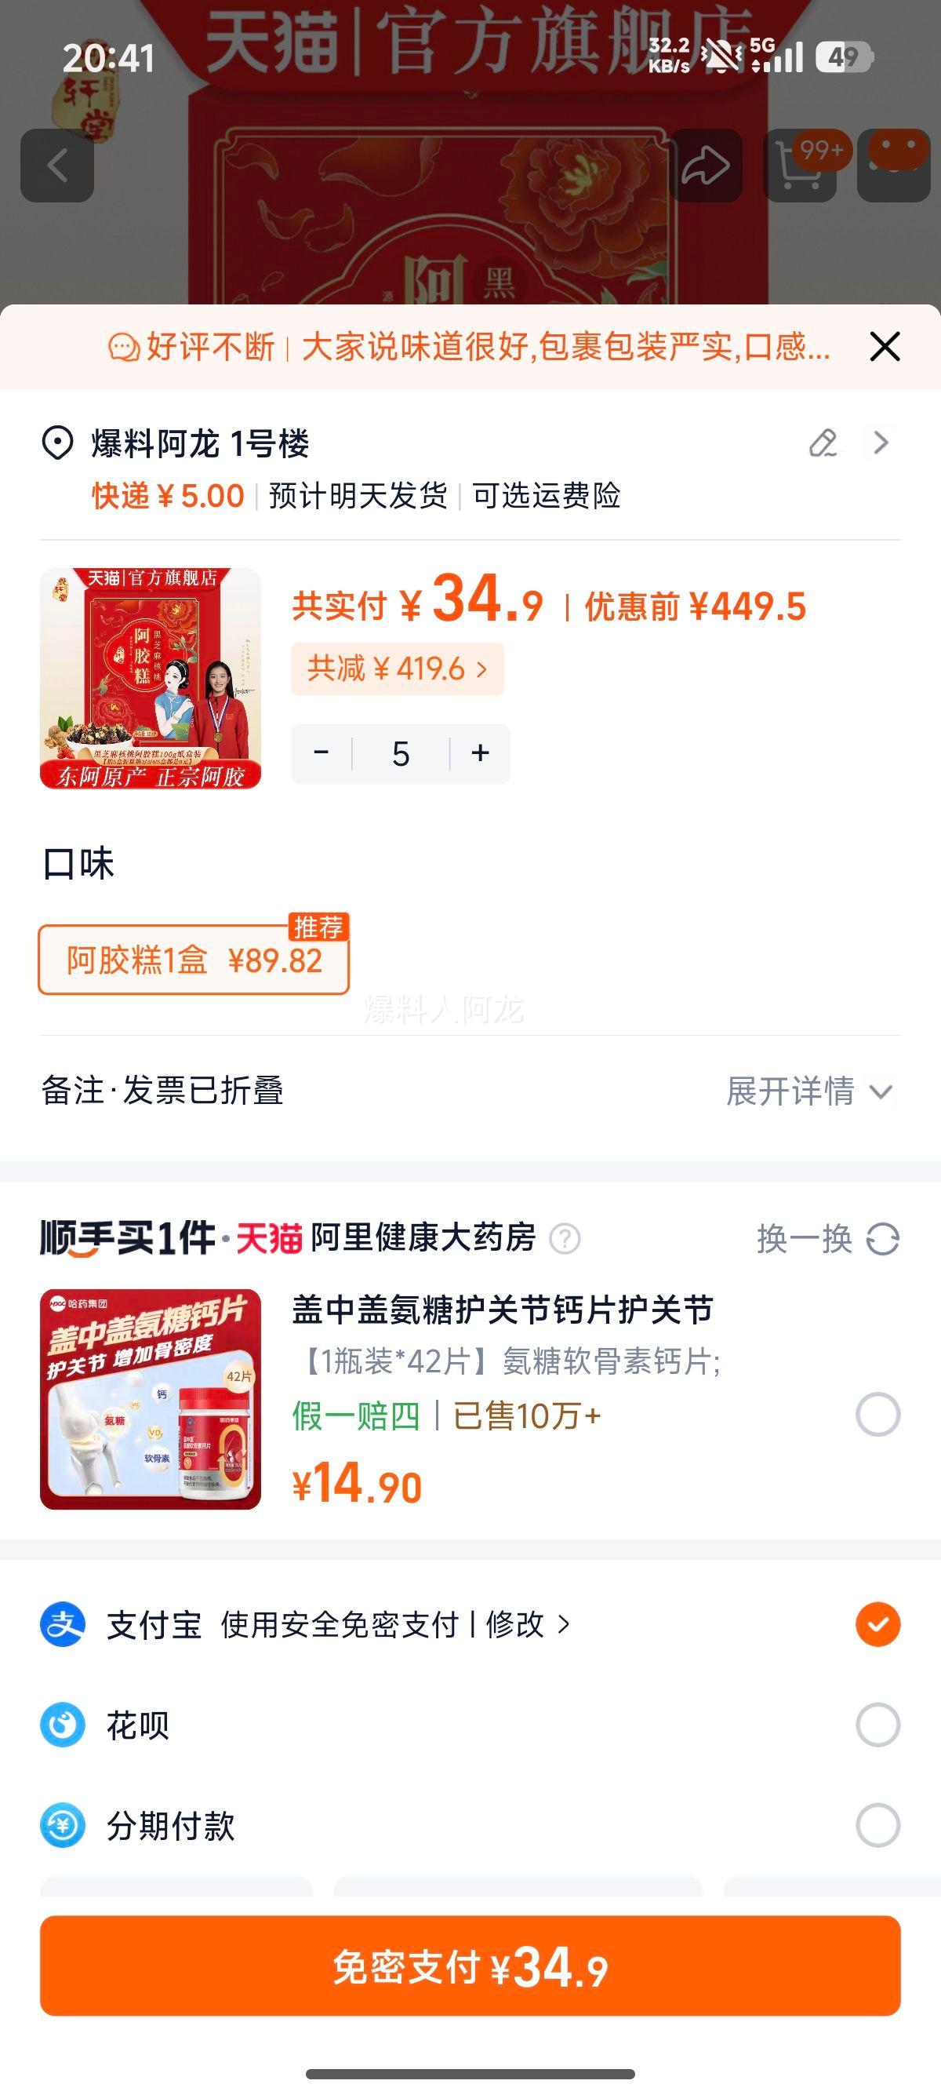Image resolution: width=941 pixels, height=2095 pixels.
Task: Tap the share arrow icon
Action: click(x=705, y=166)
